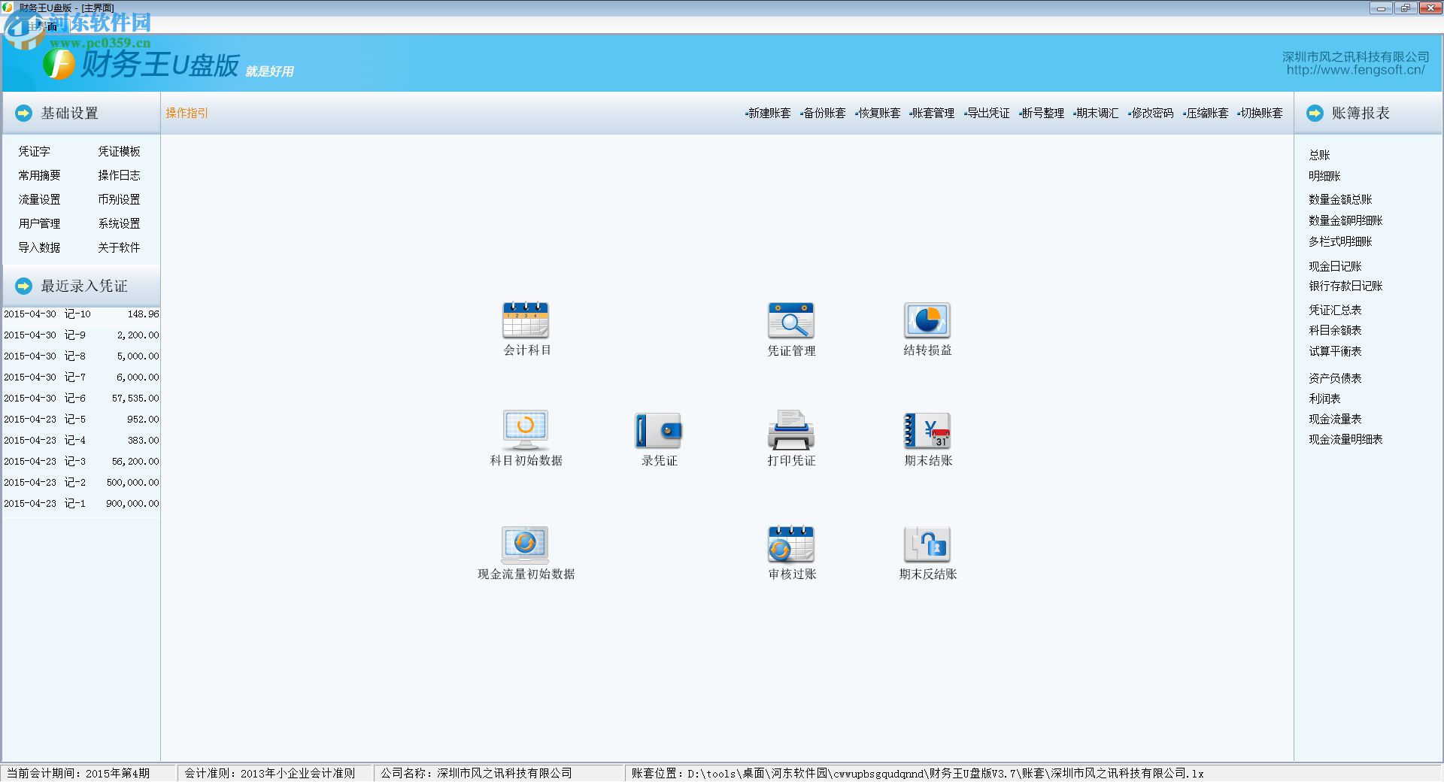View the 凭证汇总表 report

(1335, 311)
